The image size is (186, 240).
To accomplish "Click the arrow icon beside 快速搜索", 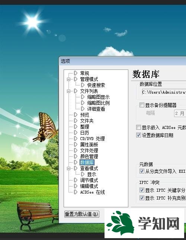I will [x=83, y=85].
